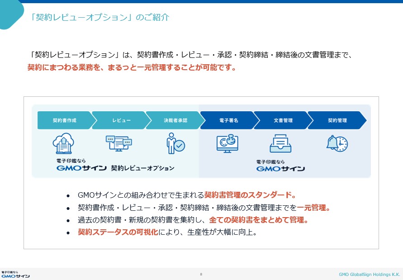Click the page number 8
The height and width of the screenshot is (280, 403).
(x=201, y=274)
